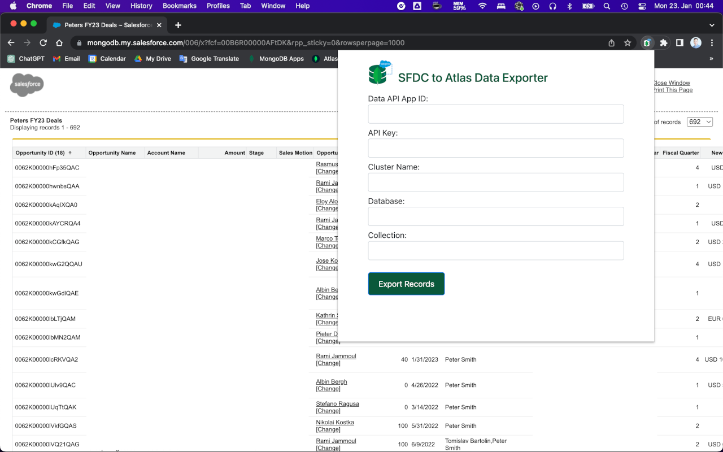Click the Cluster Name input field
This screenshot has width=723, height=452.
[496, 182]
